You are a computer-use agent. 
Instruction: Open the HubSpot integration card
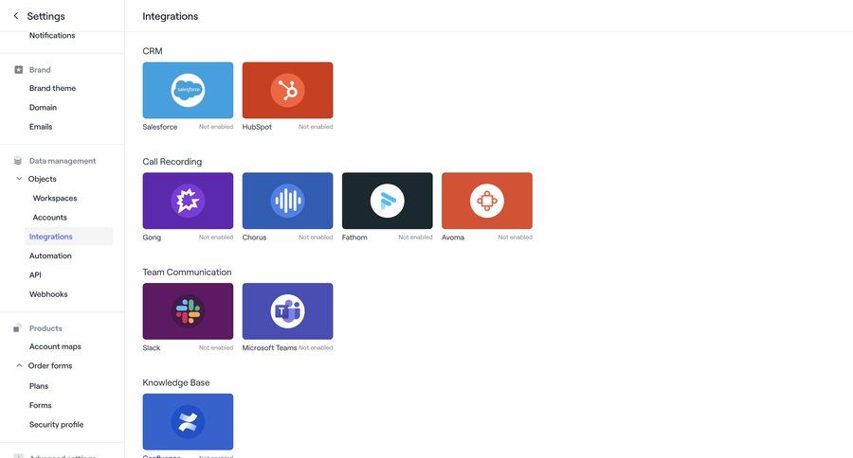287,90
